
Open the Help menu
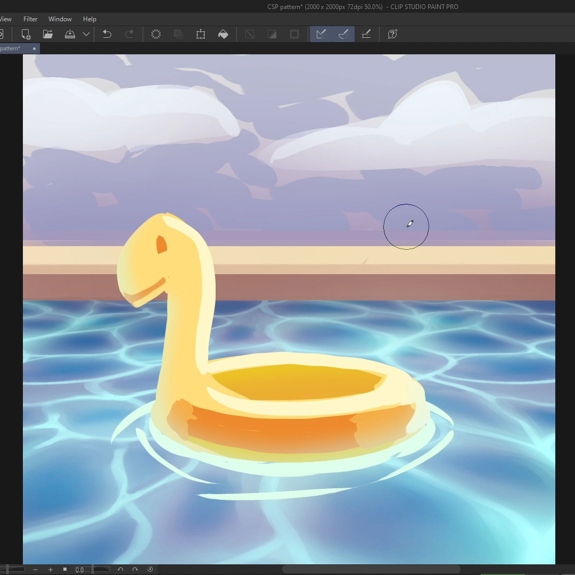89,19
